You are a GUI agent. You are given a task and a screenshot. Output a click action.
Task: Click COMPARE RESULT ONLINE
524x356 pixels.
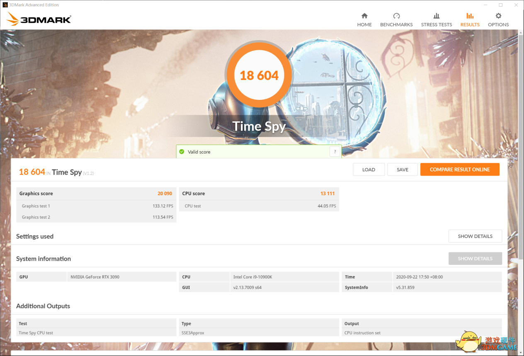click(x=460, y=170)
